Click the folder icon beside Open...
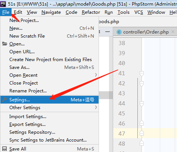 point(4,44)
